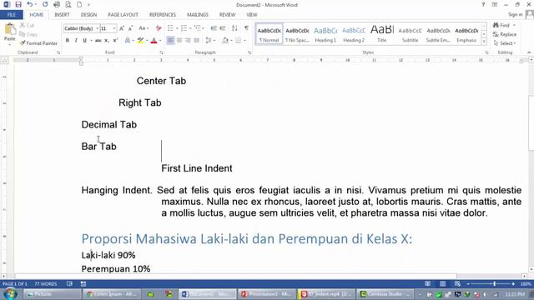Open Presentation1 PowerPoint in taskbar
Screen dimensions: 534x300
267,294
